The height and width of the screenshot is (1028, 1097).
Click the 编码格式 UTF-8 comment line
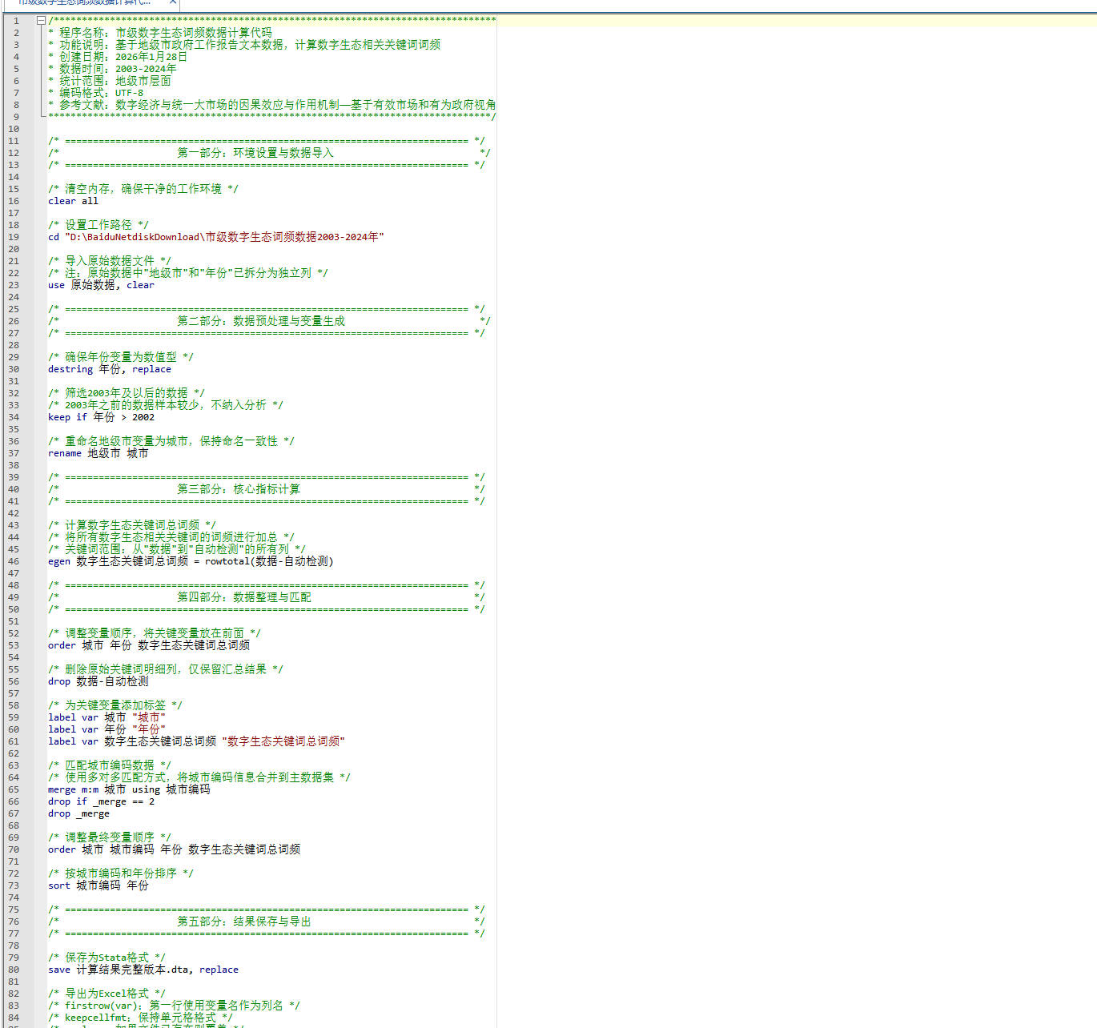tap(95, 93)
